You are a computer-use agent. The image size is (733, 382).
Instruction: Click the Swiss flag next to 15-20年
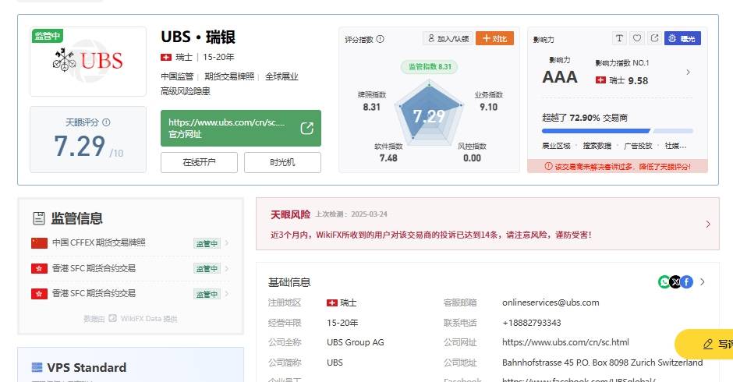pyautogui.click(x=166, y=57)
